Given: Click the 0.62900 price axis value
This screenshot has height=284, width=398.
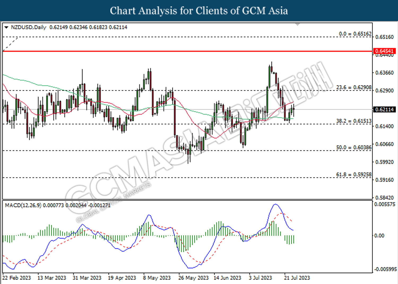Looking at the screenshot, I should [x=384, y=91].
